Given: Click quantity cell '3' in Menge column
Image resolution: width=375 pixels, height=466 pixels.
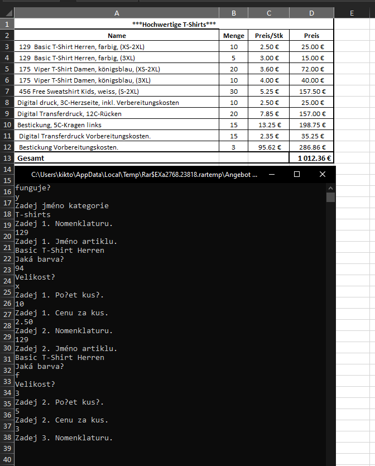Looking at the screenshot, I should pyautogui.click(x=234, y=147).
